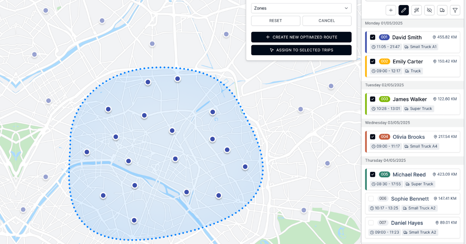
Task: Click the red color bar beside Olivia Brooks
Action: [x=365, y=141]
